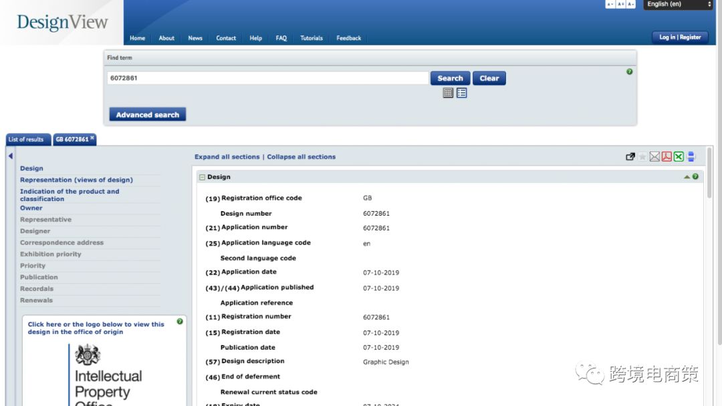Select Representative in sidebar
The image size is (722, 406).
tap(45, 219)
